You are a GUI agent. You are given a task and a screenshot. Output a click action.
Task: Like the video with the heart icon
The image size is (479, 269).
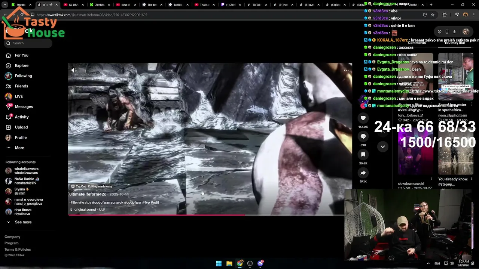pyautogui.click(x=363, y=118)
